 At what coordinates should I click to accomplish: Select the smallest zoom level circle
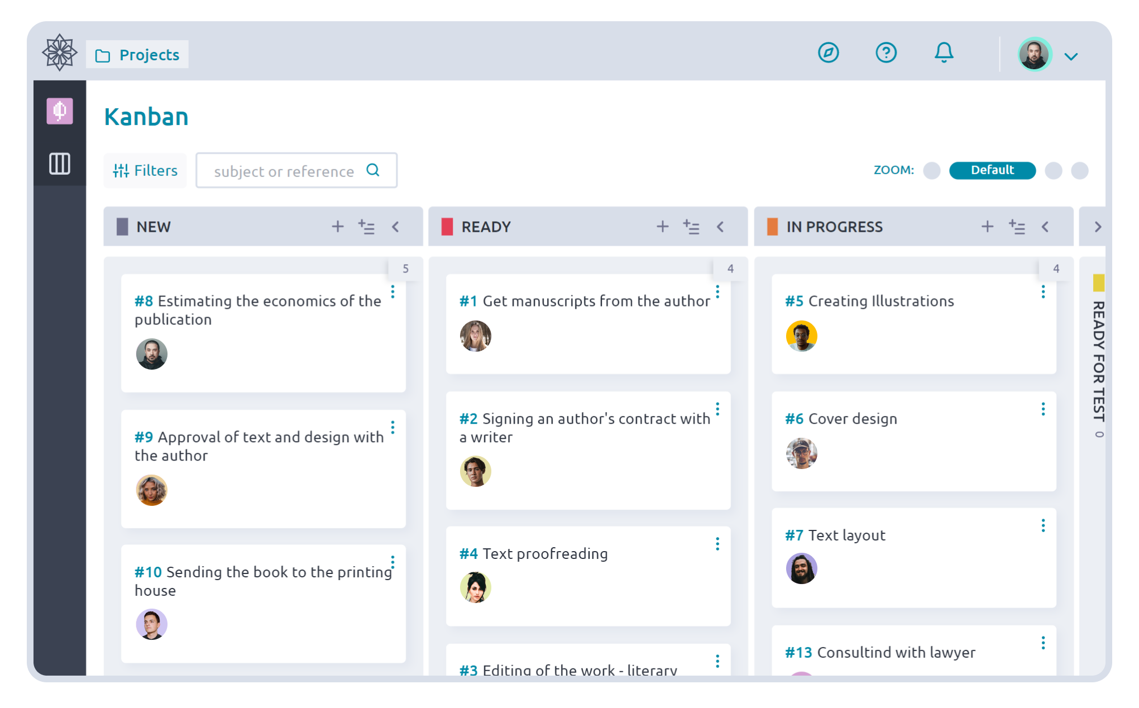pos(931,170)
